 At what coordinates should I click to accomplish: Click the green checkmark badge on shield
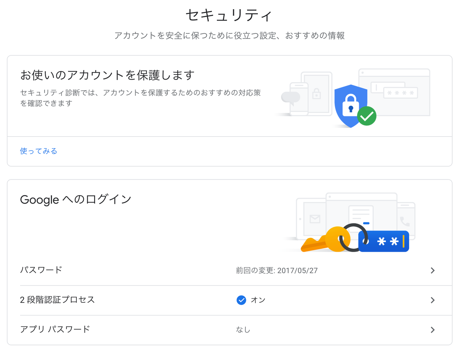click(366, 116)
